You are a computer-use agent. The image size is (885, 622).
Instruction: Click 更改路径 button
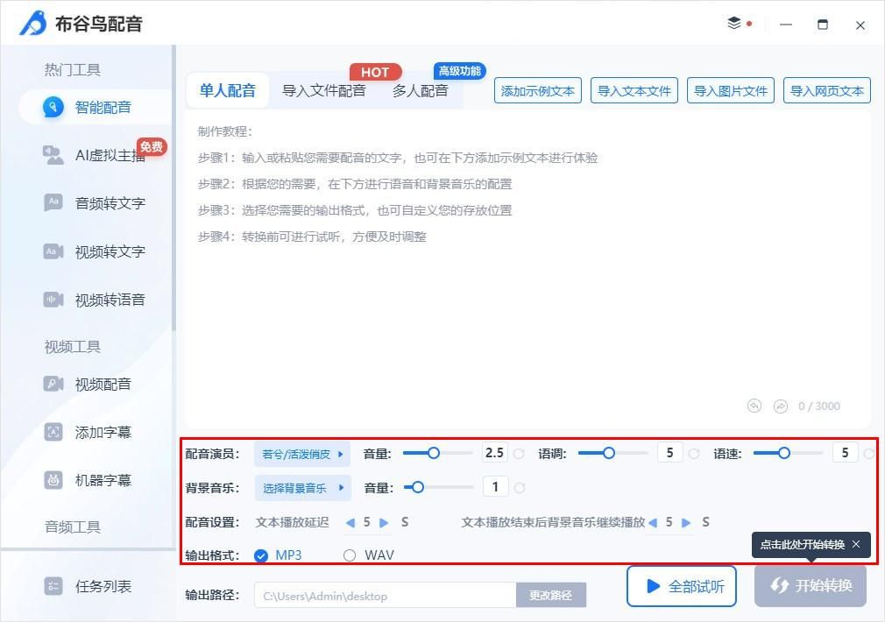pos(551,595)
